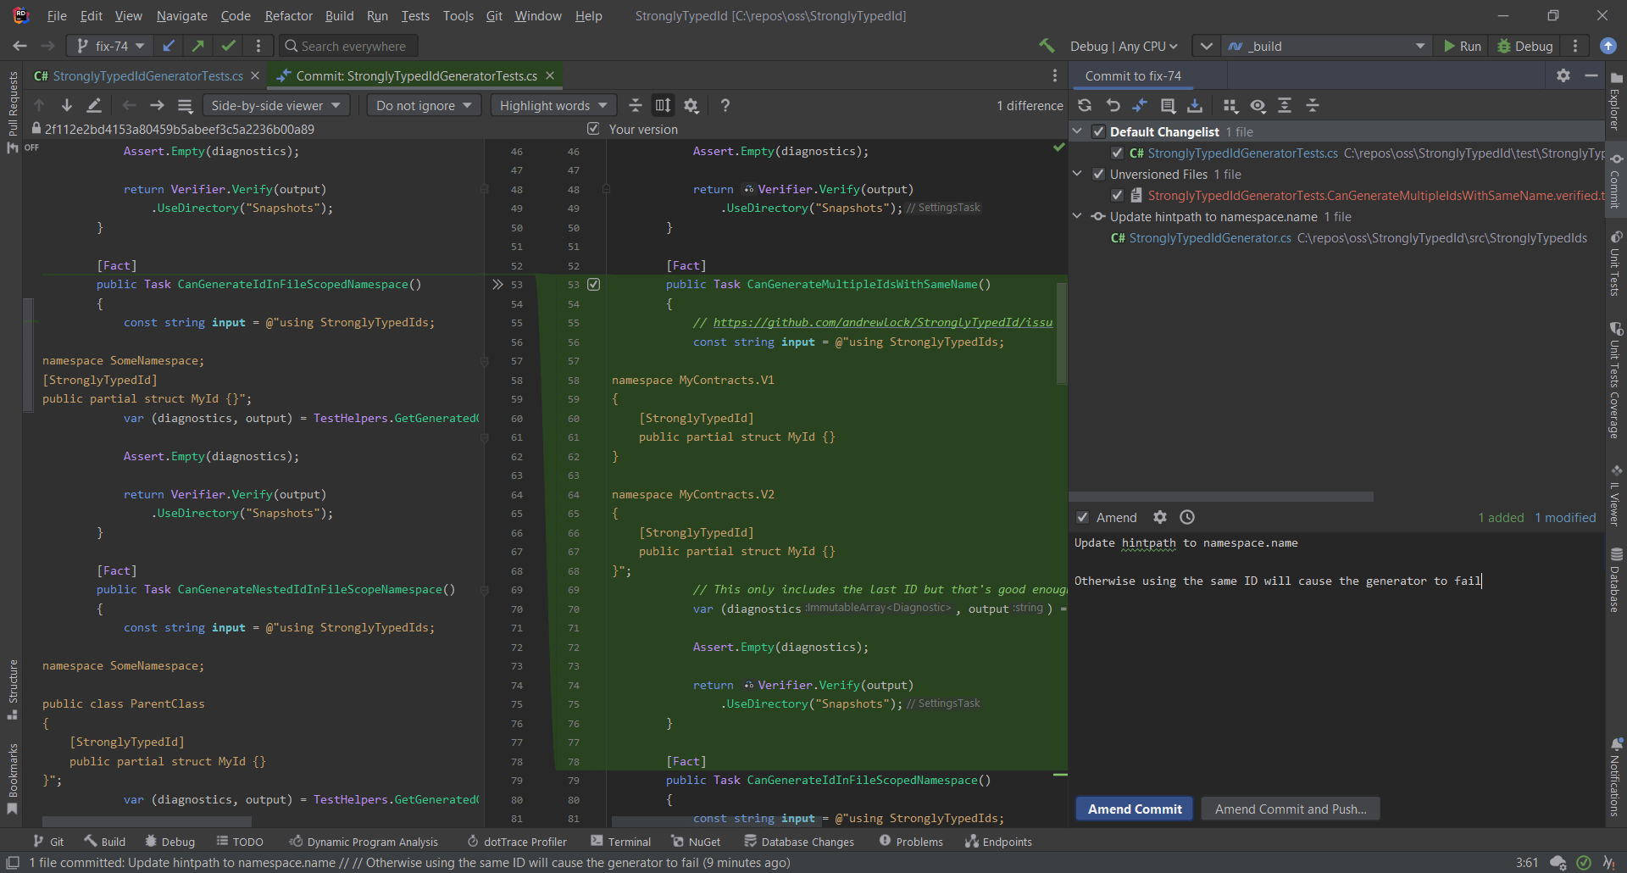Image resolution: width=1627 pixels, height=873 pixels.
Task: Click the Run button
Action: click(x=1463, y=46)
